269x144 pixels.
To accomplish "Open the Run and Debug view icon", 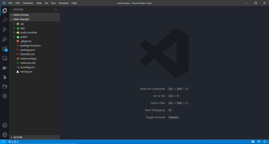I will 5,39.
